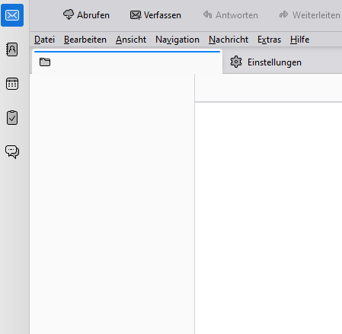The height and width of the screenshot is (334, 342).
Task: Open the Address Book sidebar icon
Action: click(x=12, y=49)
